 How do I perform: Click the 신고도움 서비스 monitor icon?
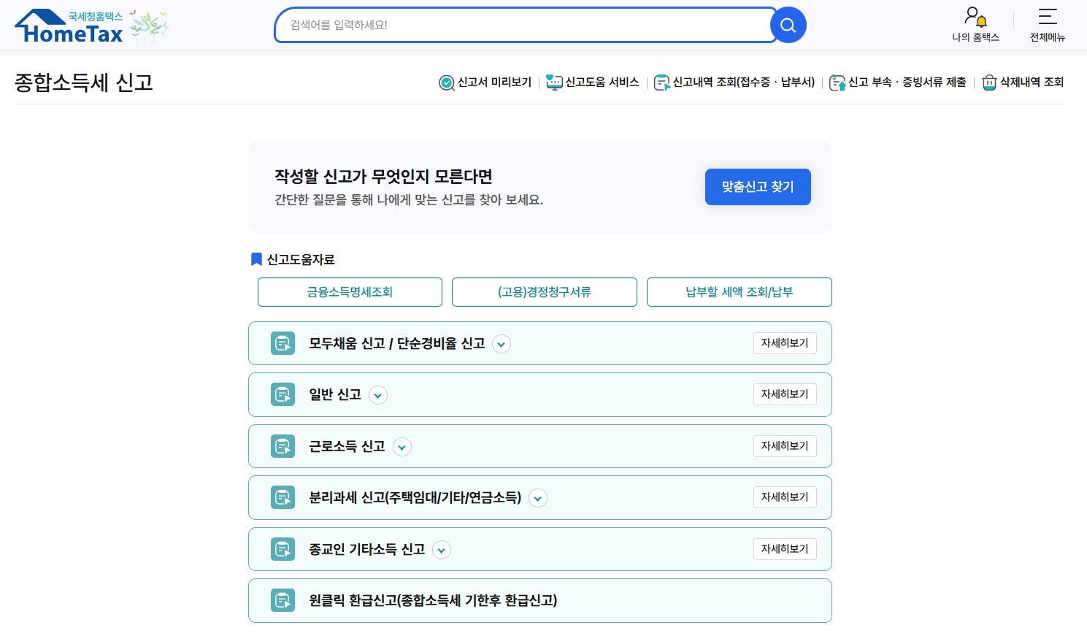[555, 83]
